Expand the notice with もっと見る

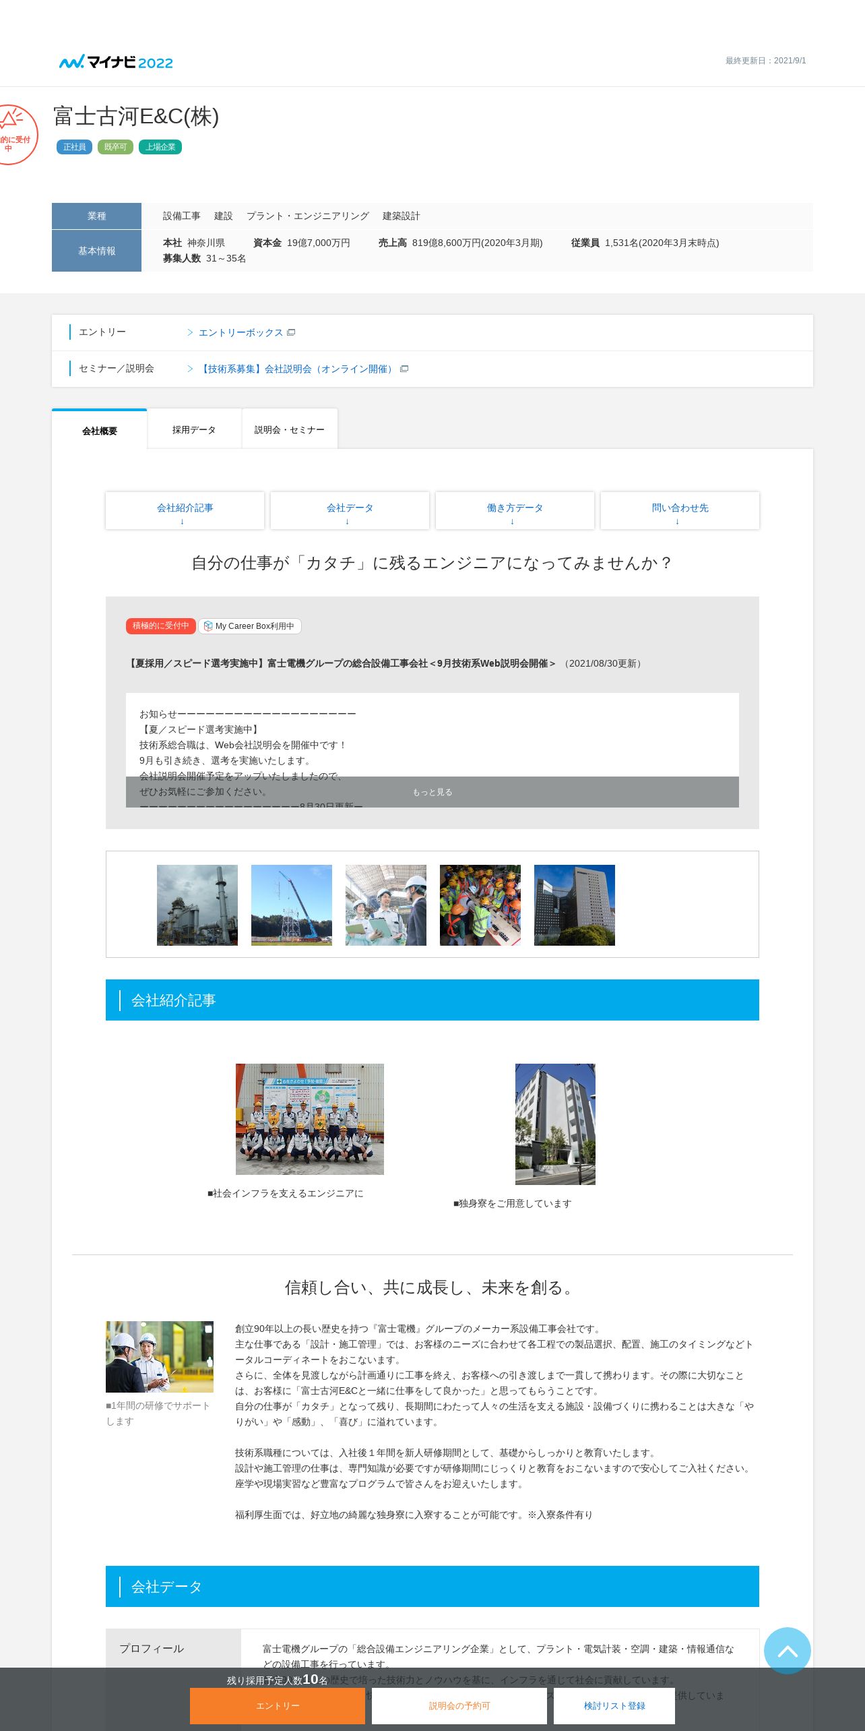pyautogui.click(x=433, y=792)
